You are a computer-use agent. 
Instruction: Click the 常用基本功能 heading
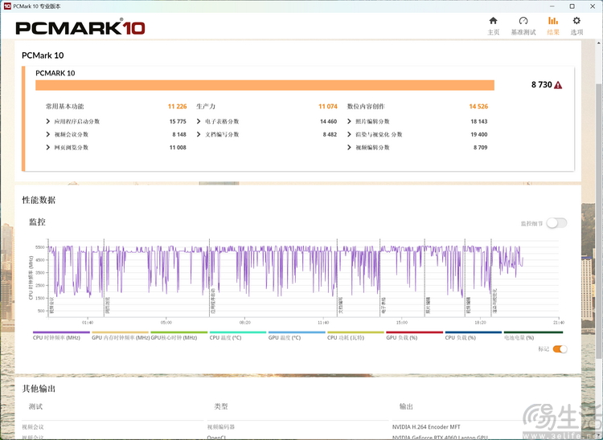point(64,106)
